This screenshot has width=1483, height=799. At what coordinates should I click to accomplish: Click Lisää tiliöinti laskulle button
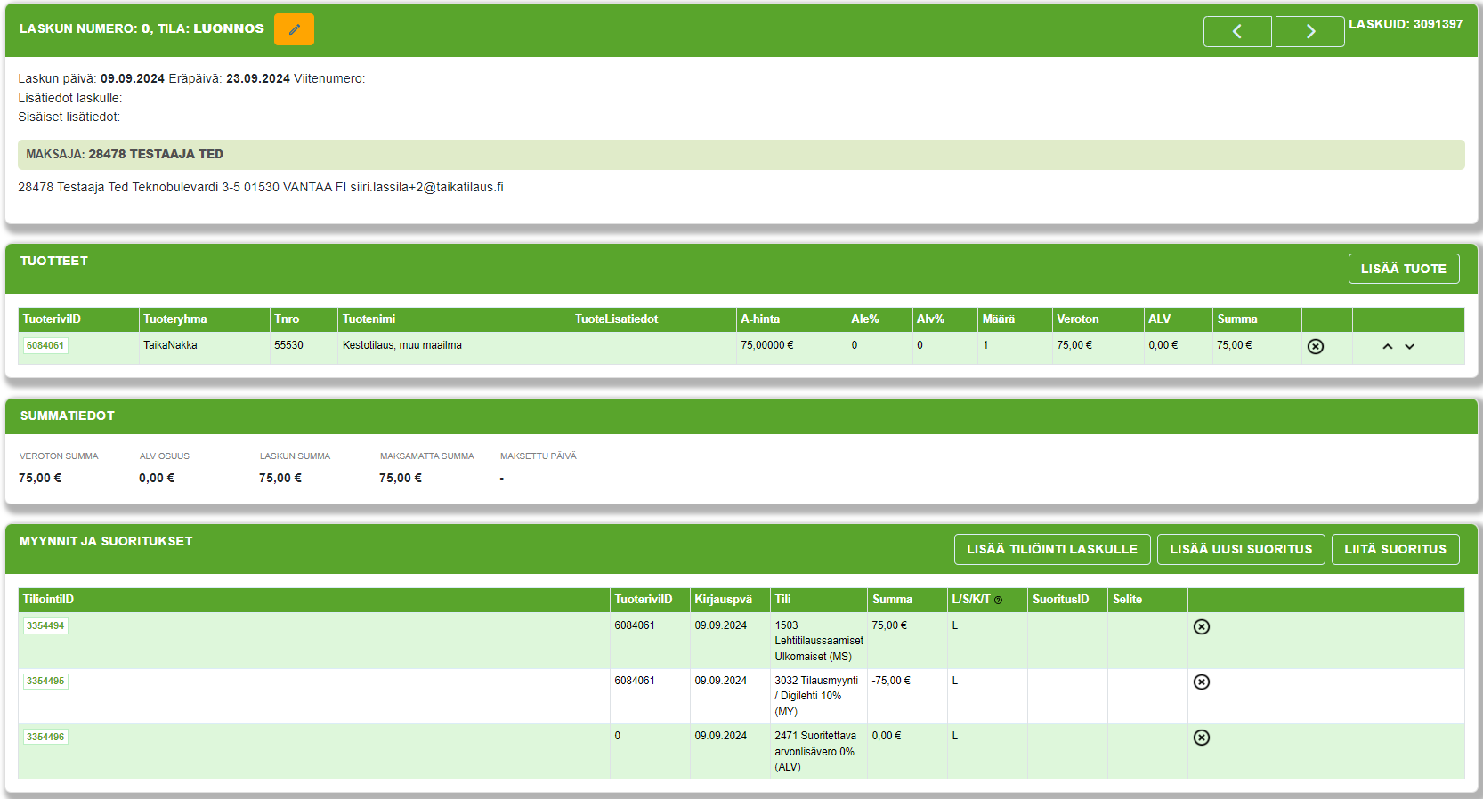(1052, 549)
